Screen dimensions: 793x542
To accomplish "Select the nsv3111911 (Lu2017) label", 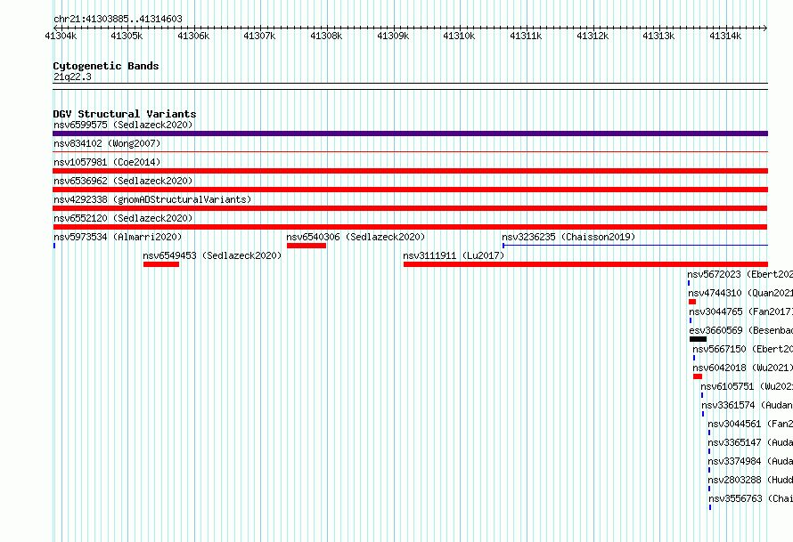I will [454, 255].
